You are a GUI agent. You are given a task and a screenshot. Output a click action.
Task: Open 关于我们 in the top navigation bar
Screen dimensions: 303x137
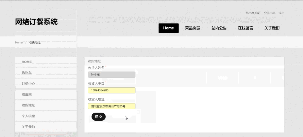pyautogui.click(x=272, y=28)
